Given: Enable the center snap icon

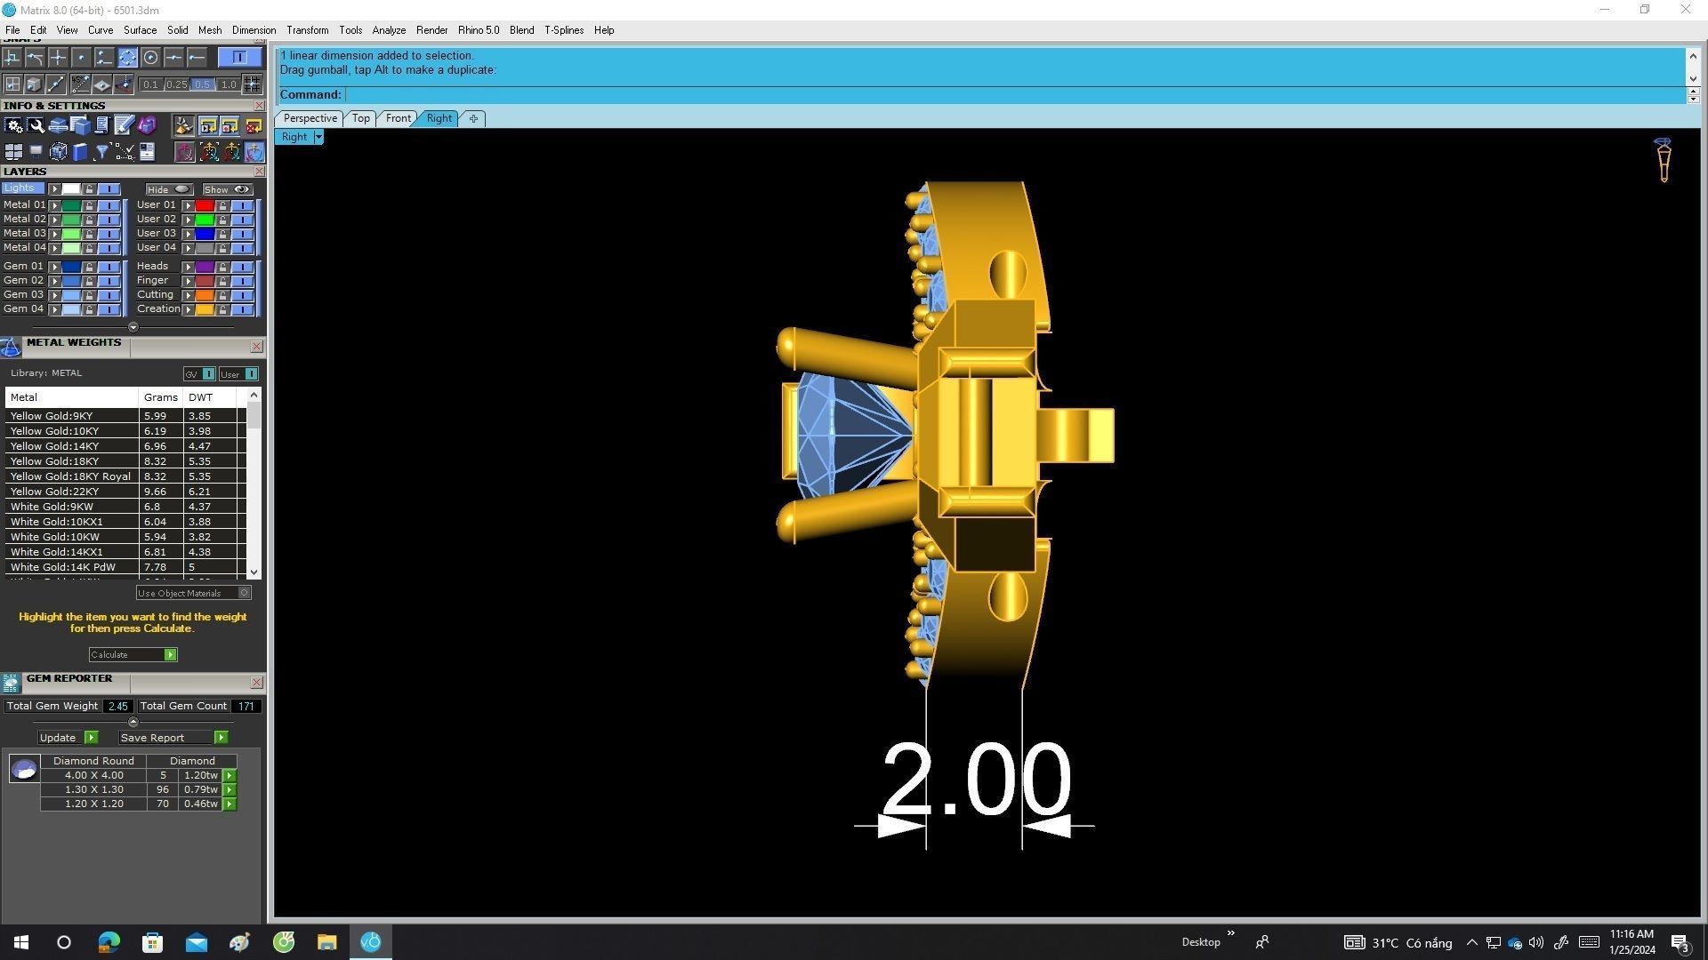Looking at the screenshot, I should tap(150, 58).
